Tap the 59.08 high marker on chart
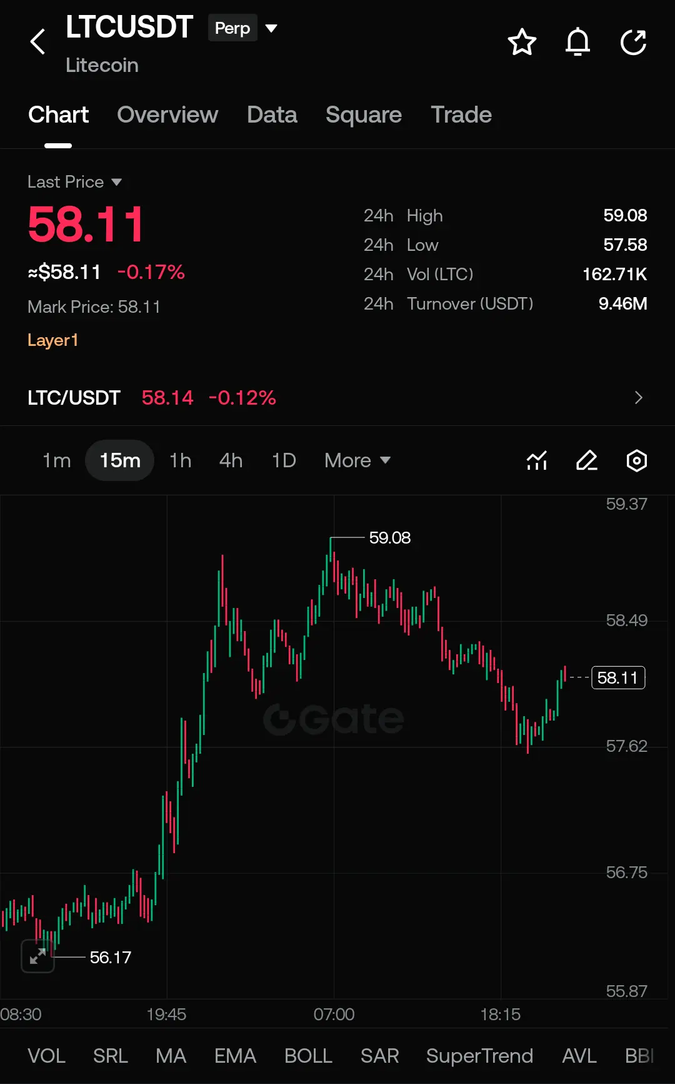The image size is (675, 1084). pos(390,538)
